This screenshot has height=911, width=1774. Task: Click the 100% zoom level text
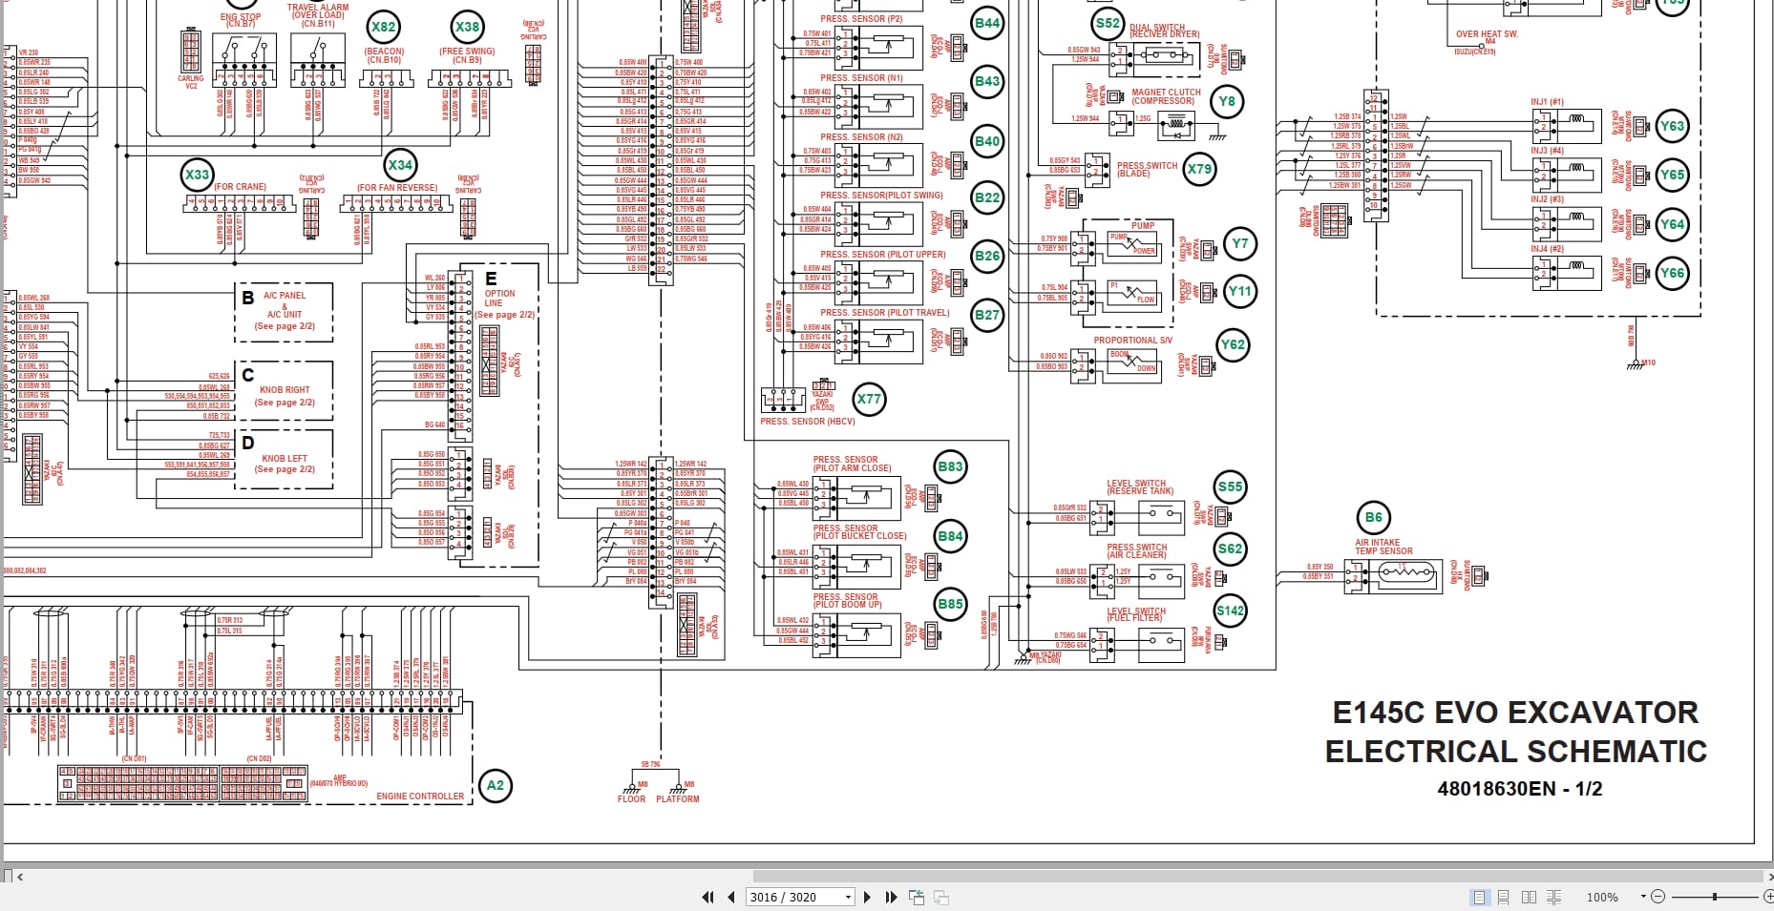coord(1602,898)
